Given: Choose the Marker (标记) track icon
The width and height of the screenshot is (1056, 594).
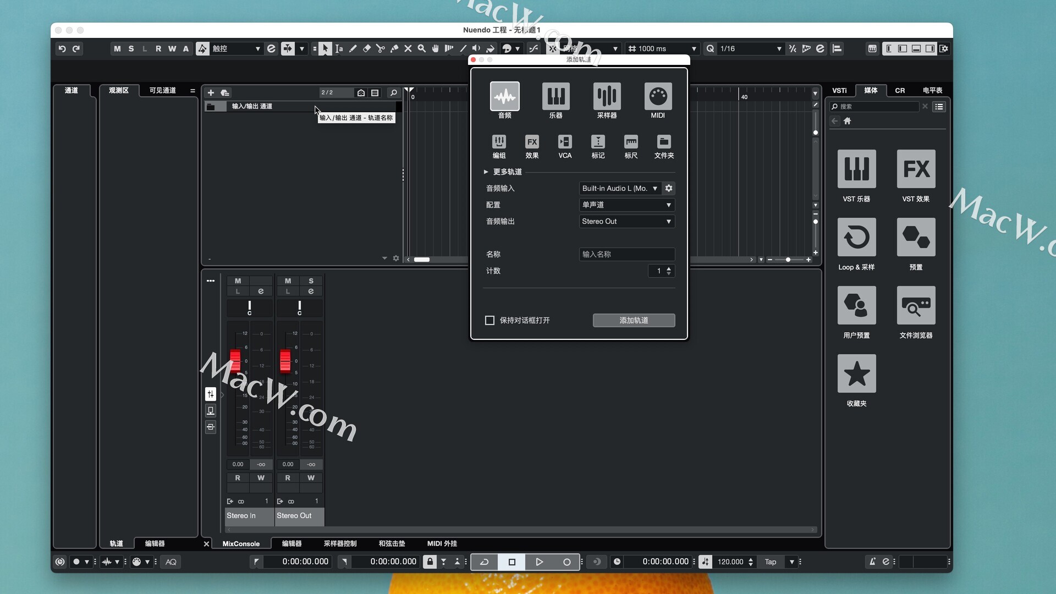Looking at the screenshot, I should coord(598,142).
